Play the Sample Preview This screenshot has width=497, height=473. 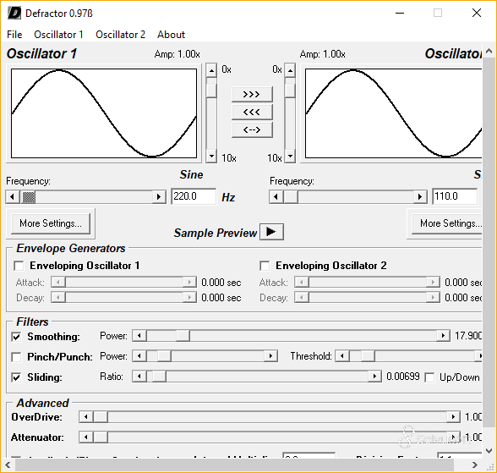point(271,232)
